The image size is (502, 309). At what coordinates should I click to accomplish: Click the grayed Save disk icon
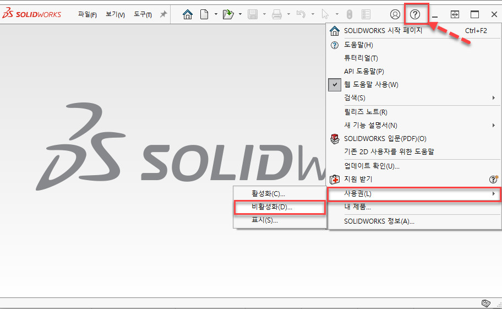(x=253, y=14)
